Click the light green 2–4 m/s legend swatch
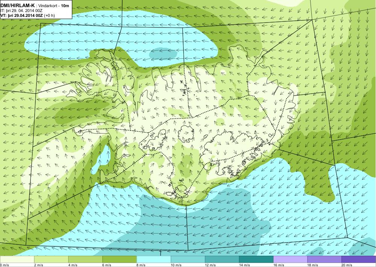Screen dimensions: 376x267 pos(51,259)
